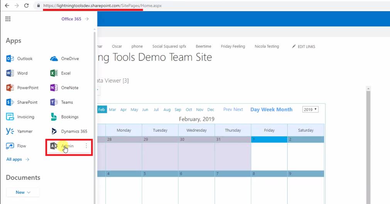Click the browser forward arrow
This screenshot has width=390, height=204.
click(x=17, y=5)
